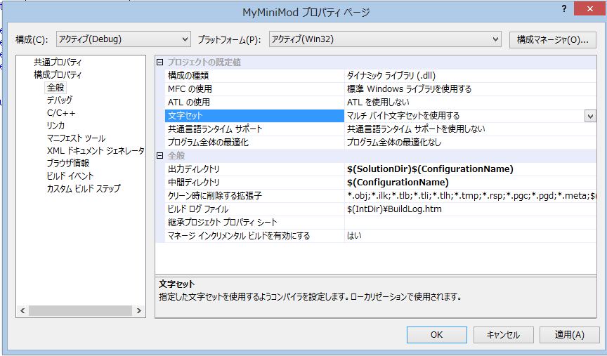This screenshot has width=607, height=356.
Task: Expand the 文字セット value dropdown arrow
Action: [590, 116]
